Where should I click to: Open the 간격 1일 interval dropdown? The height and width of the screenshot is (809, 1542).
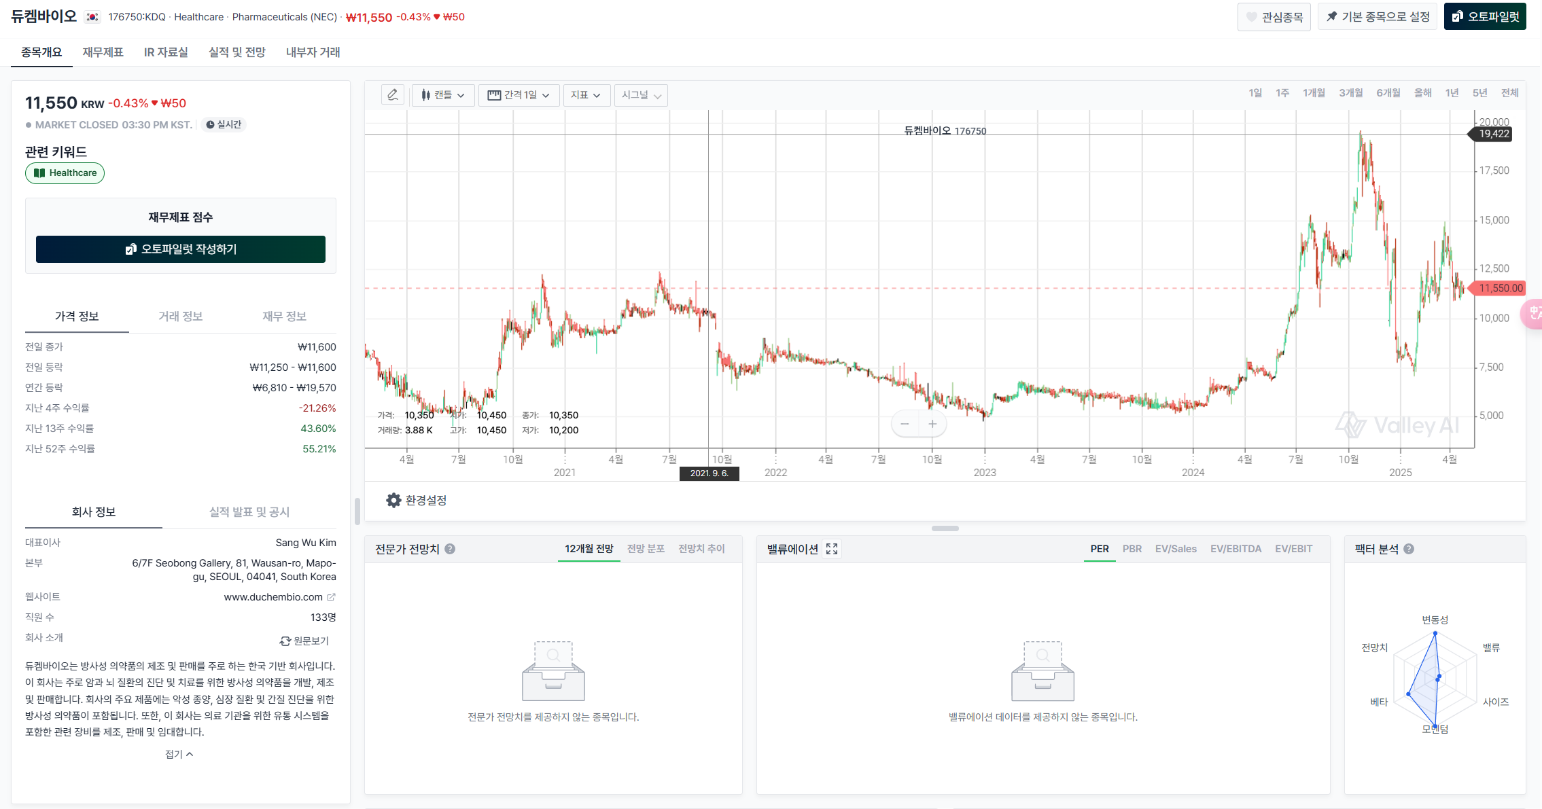pyautogui.click(x=519, y=95)
